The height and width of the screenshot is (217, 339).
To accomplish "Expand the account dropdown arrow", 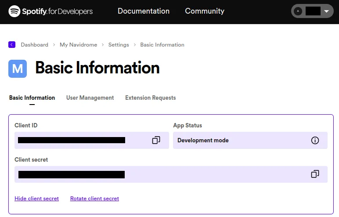I will pyautogui.click(x=326, y=11).
